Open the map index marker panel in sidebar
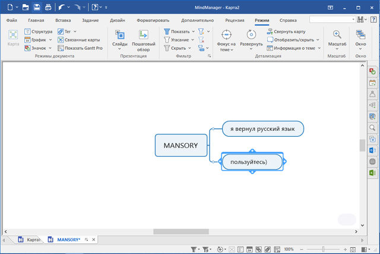 coord(372,72)
